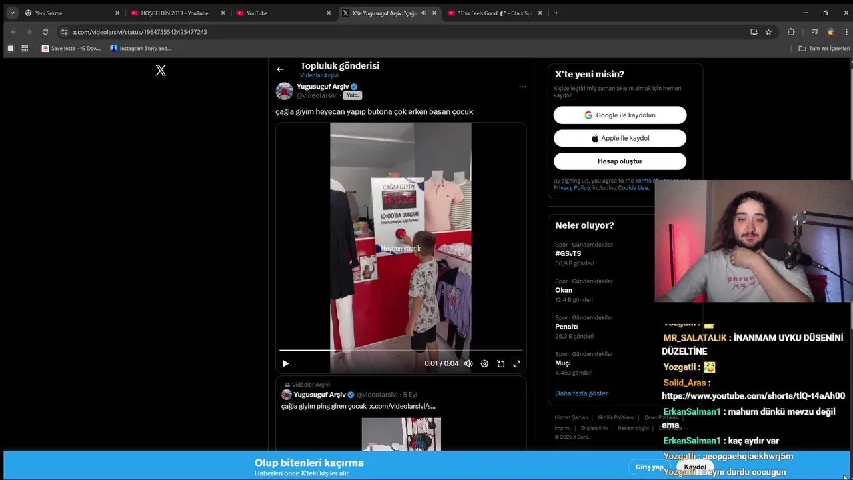Click the browser back arrow
853x480 pixels.
tap(13, 31)
